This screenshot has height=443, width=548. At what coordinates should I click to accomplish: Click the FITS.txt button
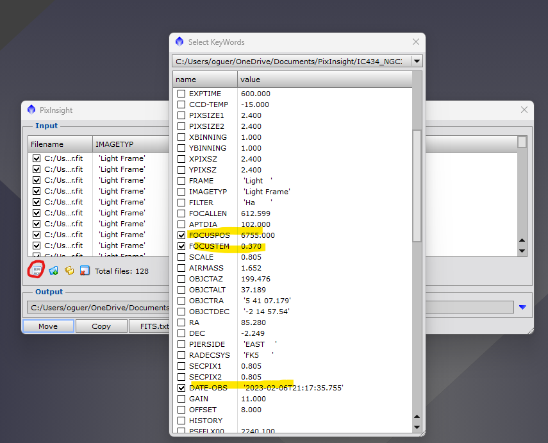coord(149,326)
